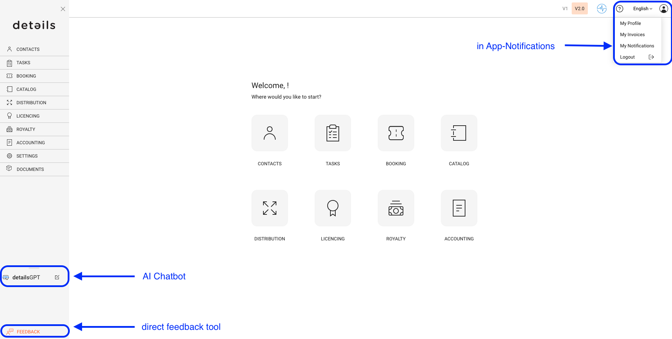Click the Royalty cash icon in sidebar
This screenshot has width=672, height=339.
click(9, 129)
